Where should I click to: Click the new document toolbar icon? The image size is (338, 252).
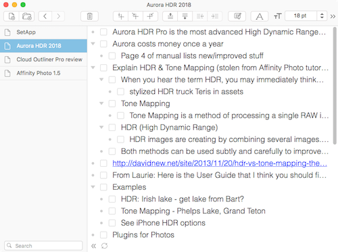[x=11, y=16]
